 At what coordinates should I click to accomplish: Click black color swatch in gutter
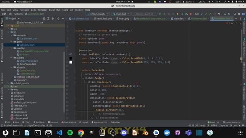point(71,58)
